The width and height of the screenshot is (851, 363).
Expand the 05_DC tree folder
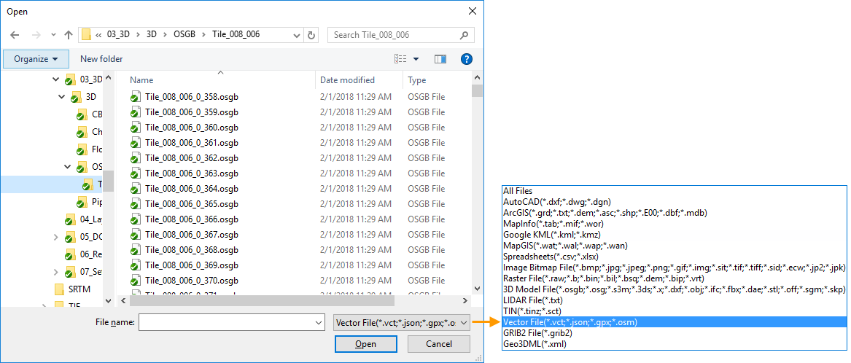[56, 237]
